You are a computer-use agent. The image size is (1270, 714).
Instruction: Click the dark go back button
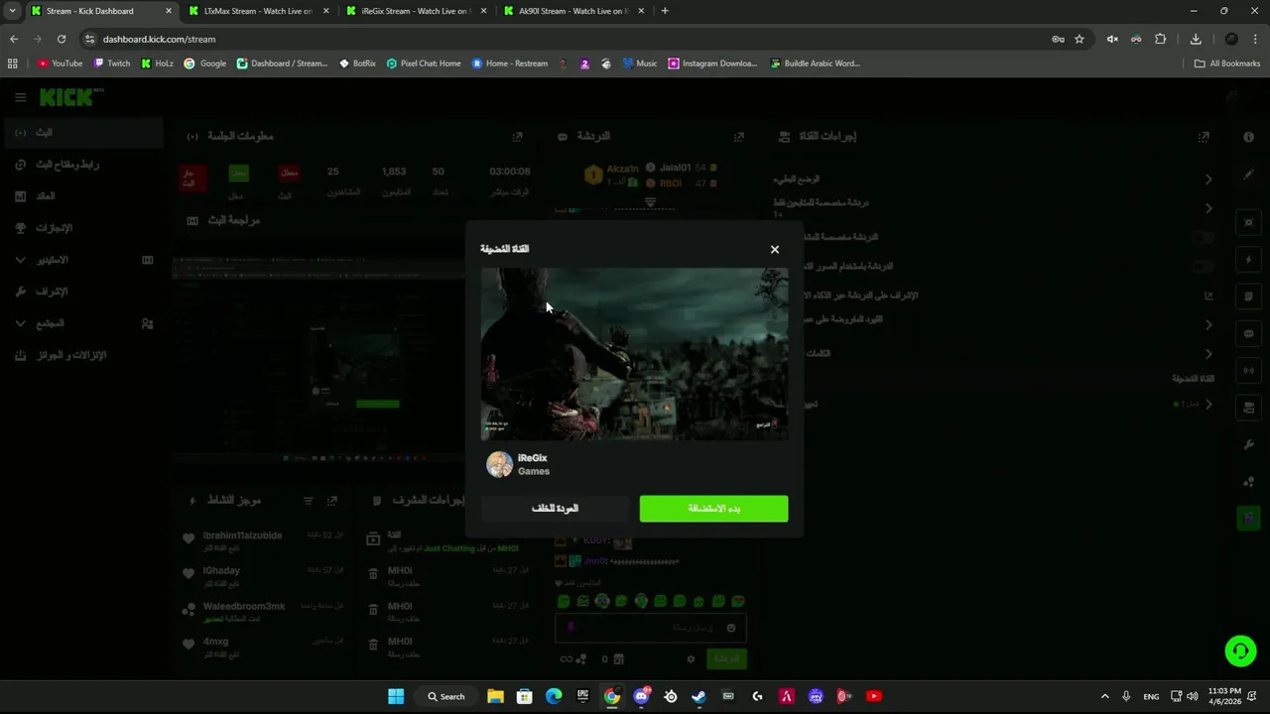555,509
